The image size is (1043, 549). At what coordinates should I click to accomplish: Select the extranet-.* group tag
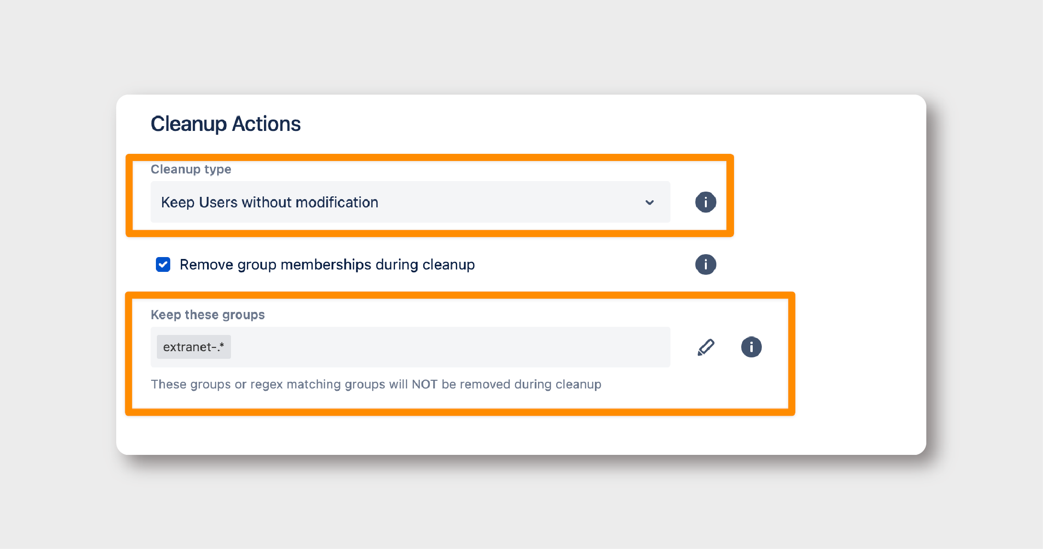tap(194, 347)
